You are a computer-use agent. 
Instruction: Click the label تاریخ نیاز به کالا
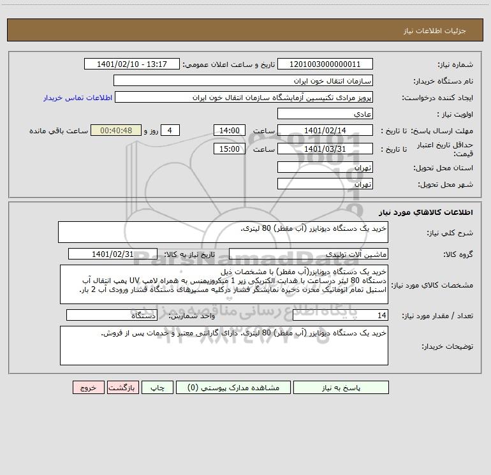189,254
